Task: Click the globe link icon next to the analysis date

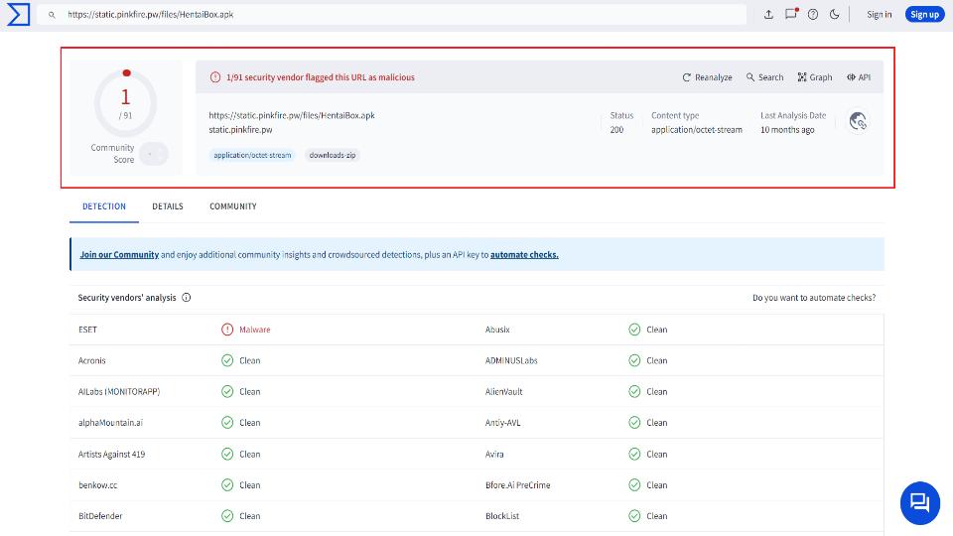Action: 858,121
